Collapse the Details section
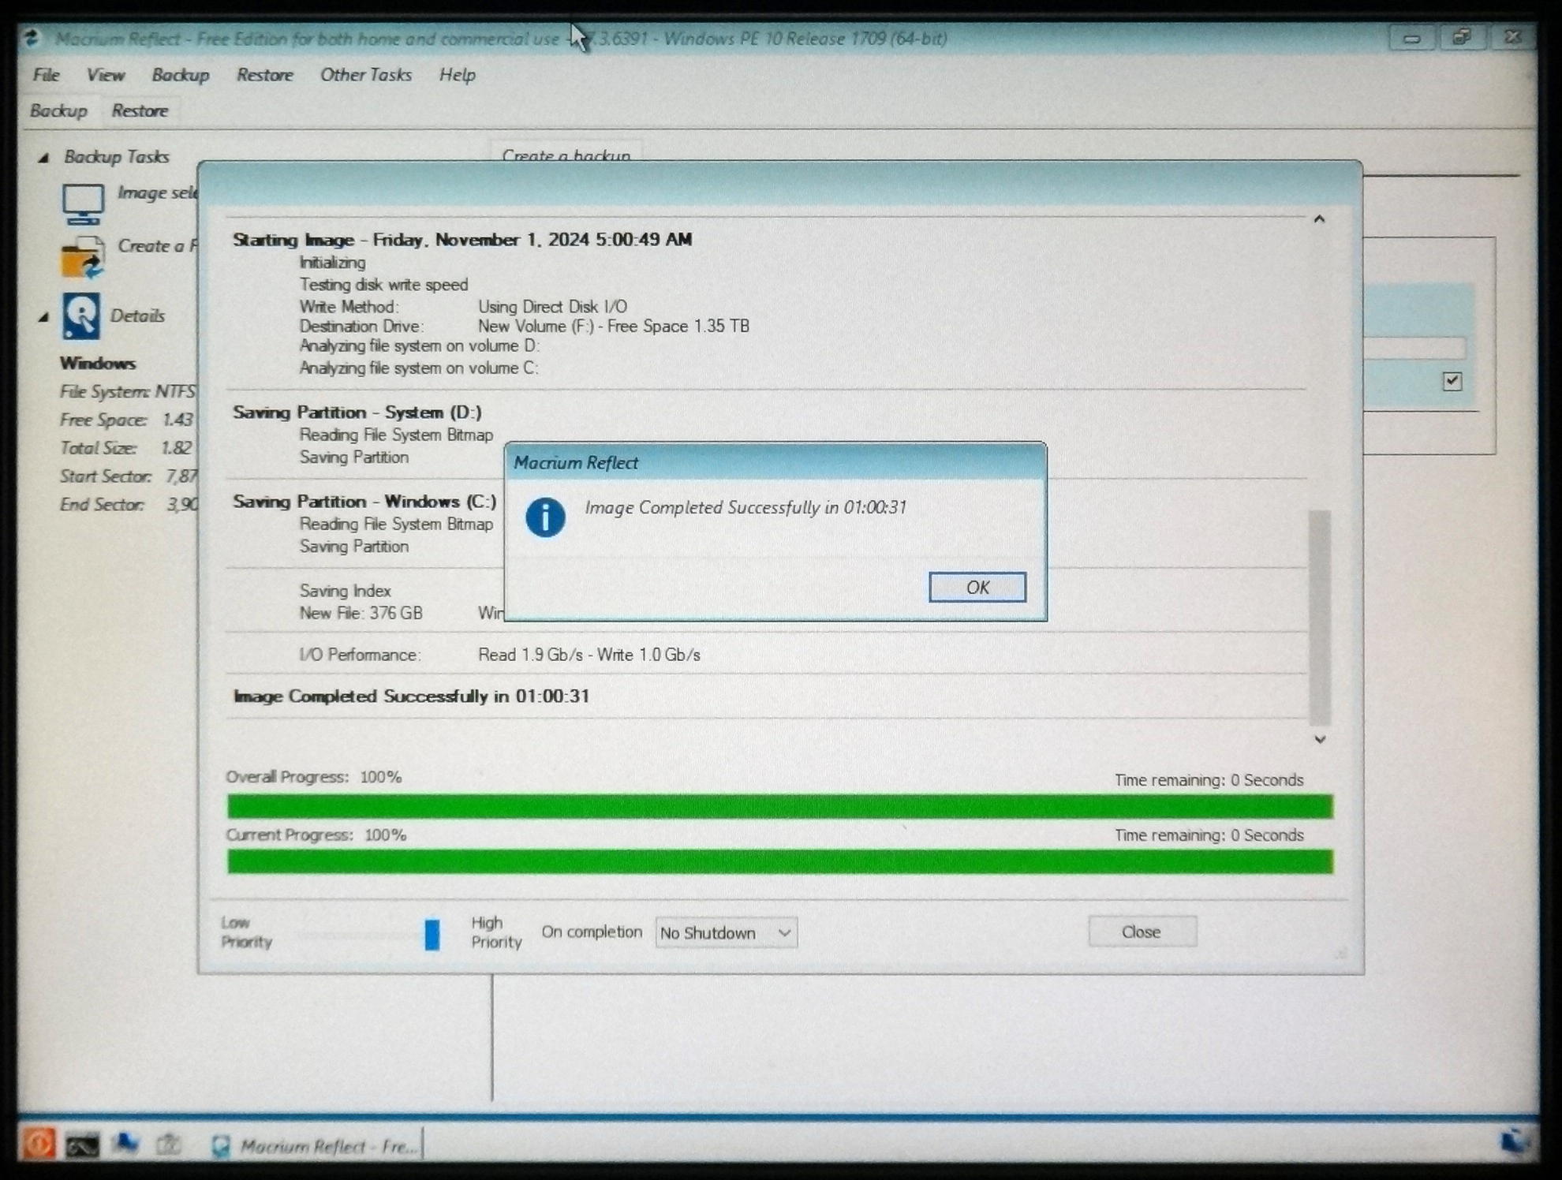1562x1180 pixels. (44, 316)
